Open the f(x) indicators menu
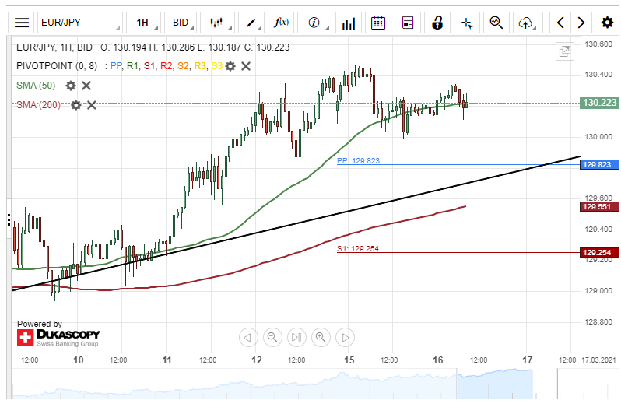The image size is (621, 407). click(x=283, y=23)
